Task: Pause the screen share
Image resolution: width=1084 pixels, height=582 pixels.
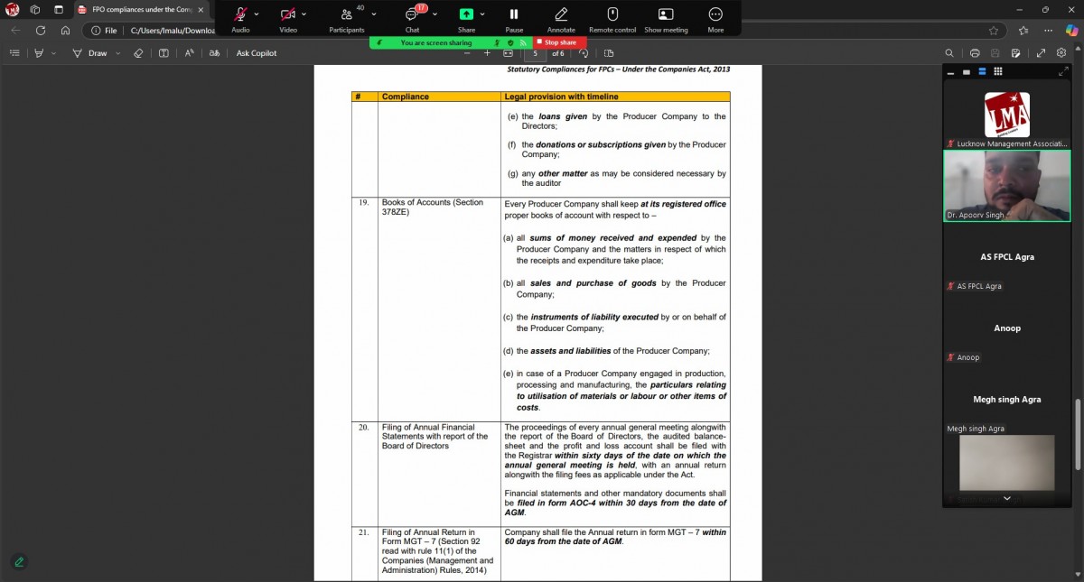Action: coord(514,17)
